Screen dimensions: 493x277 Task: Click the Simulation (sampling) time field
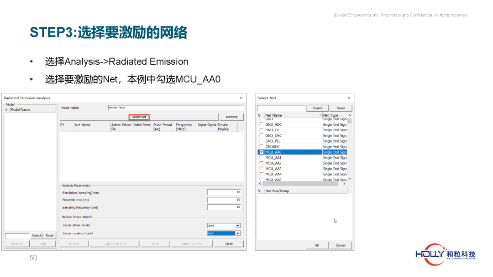point(224,192)
